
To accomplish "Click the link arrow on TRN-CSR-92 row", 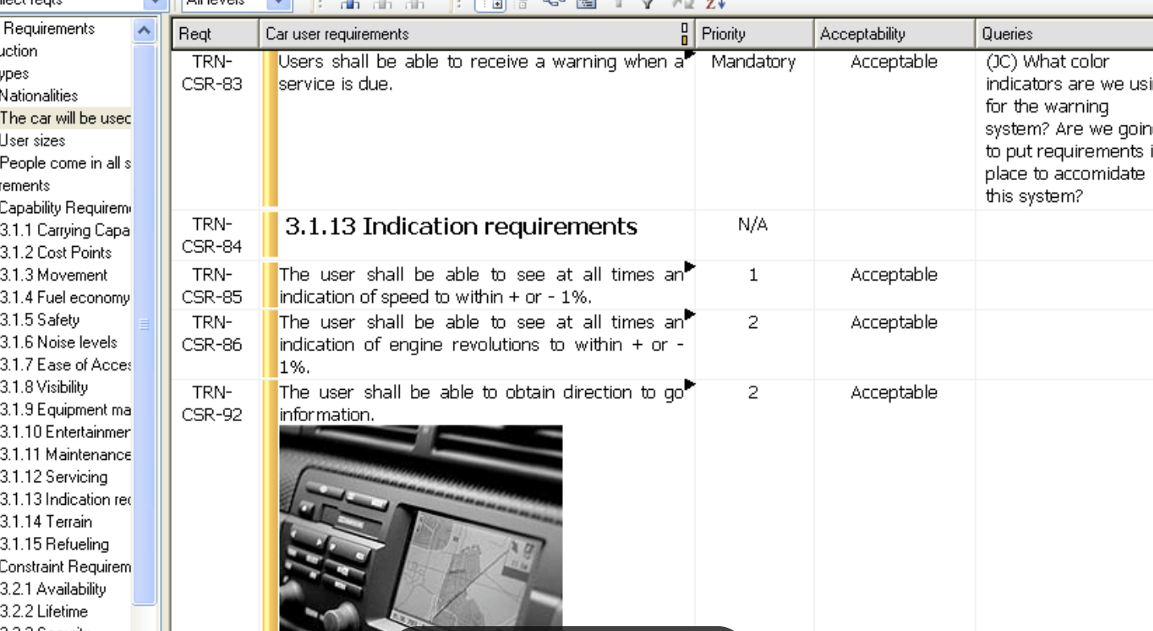I will 689,384.
